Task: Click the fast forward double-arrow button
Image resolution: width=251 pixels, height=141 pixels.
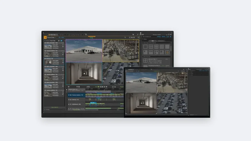Action: click(107, 87)
